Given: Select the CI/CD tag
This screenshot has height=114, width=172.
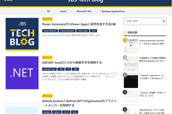Looking at the screenshot, I should coord(66,112).
